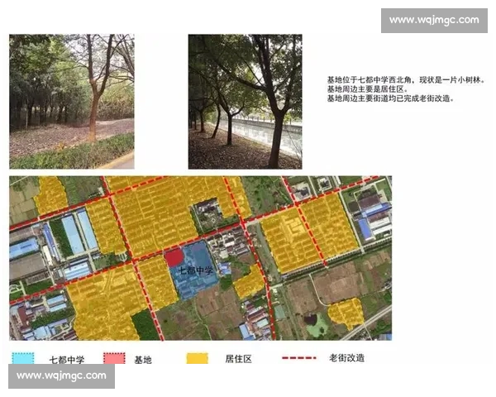Click the legend text 基地
The height and width of the screenshot is (397, 496).
pos(143,360)
